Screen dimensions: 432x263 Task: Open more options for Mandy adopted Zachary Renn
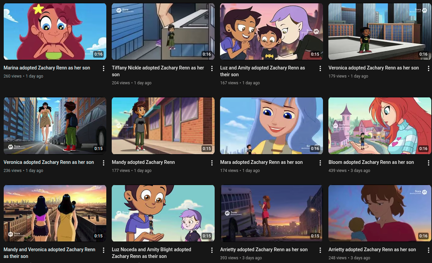pyautogui.click(x=212, y=163)
